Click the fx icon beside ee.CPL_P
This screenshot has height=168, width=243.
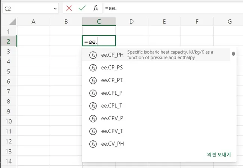point(93,93)
